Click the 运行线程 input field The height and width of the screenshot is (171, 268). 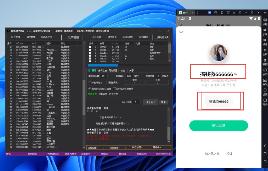pyautogui.click(x=136, y=102)
